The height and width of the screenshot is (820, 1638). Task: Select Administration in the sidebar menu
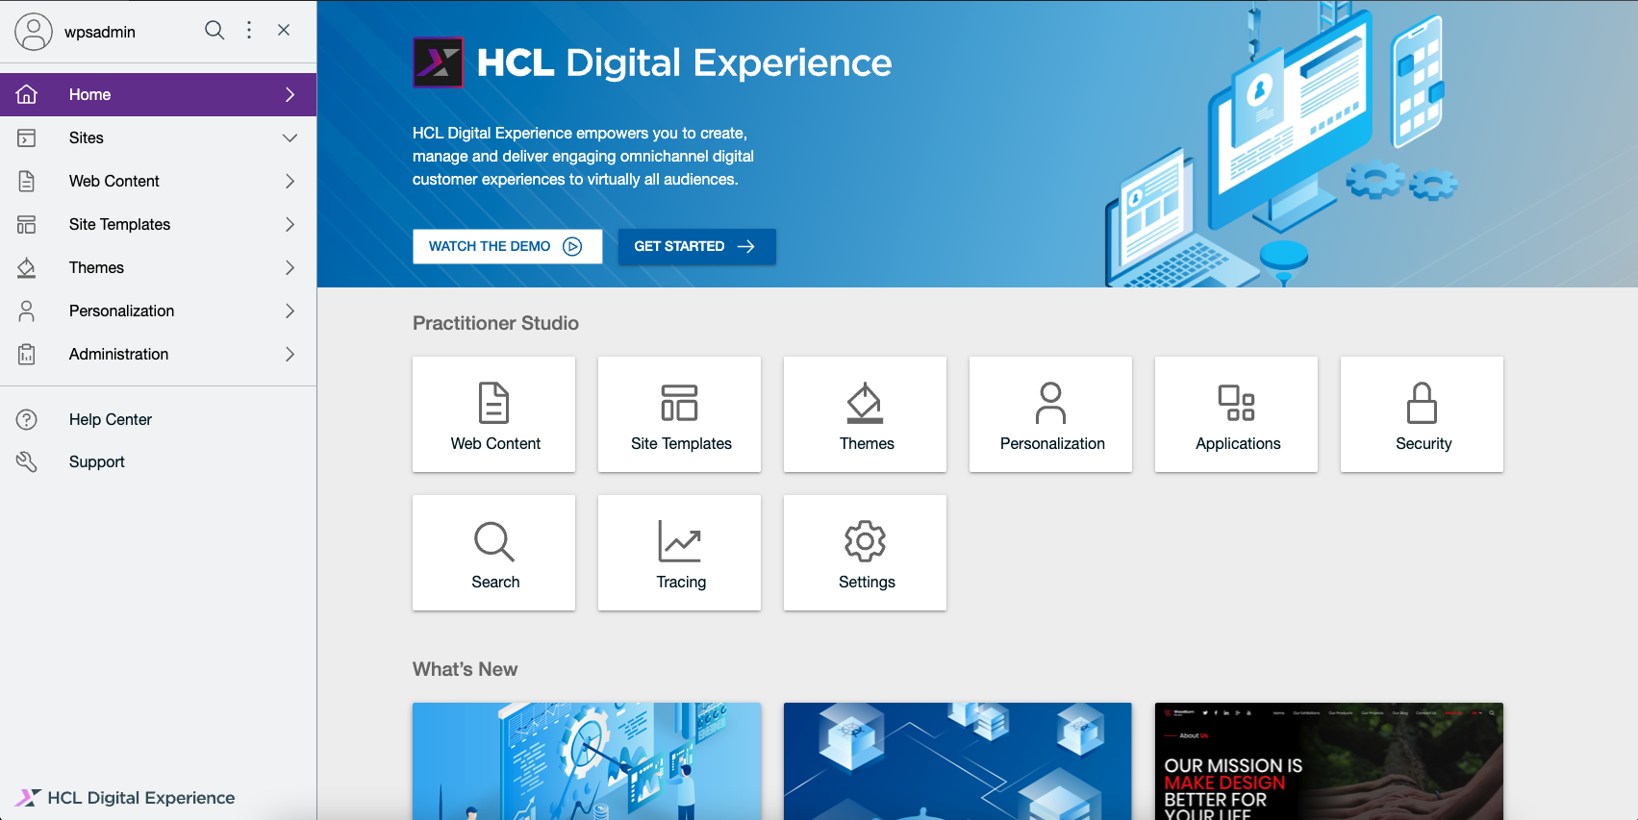click(158, 354)
